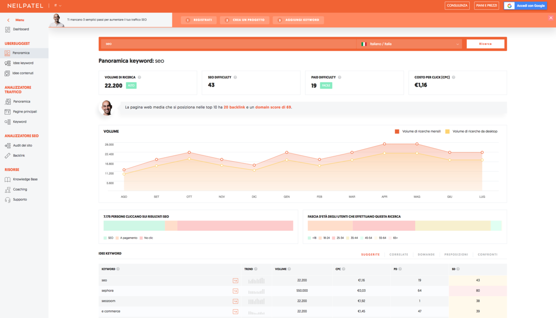Click info icon next to Costo per click
Image resolution: width=556 pixels, height=318 pixels.
(x=454, y=77)
